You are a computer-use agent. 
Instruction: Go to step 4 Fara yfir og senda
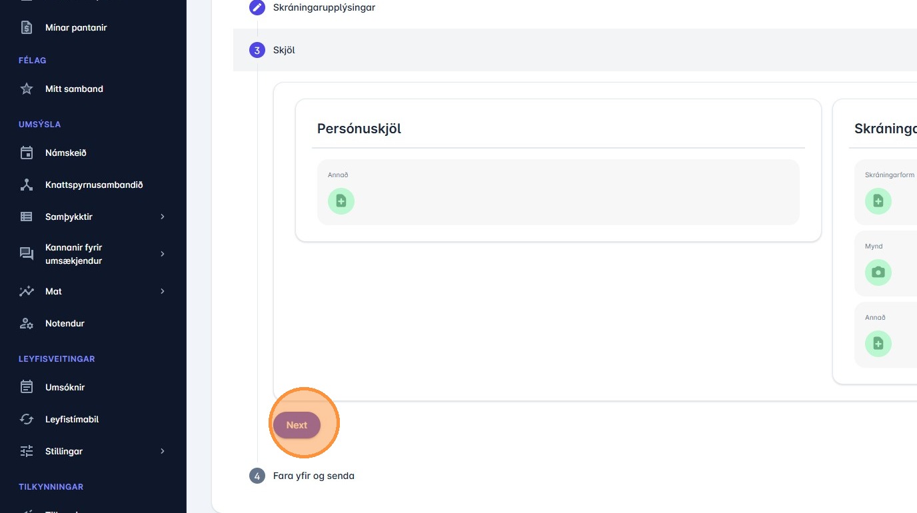313,476
